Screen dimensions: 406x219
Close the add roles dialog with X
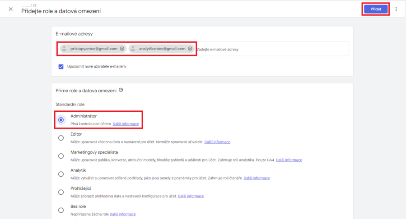pos(10,9)
